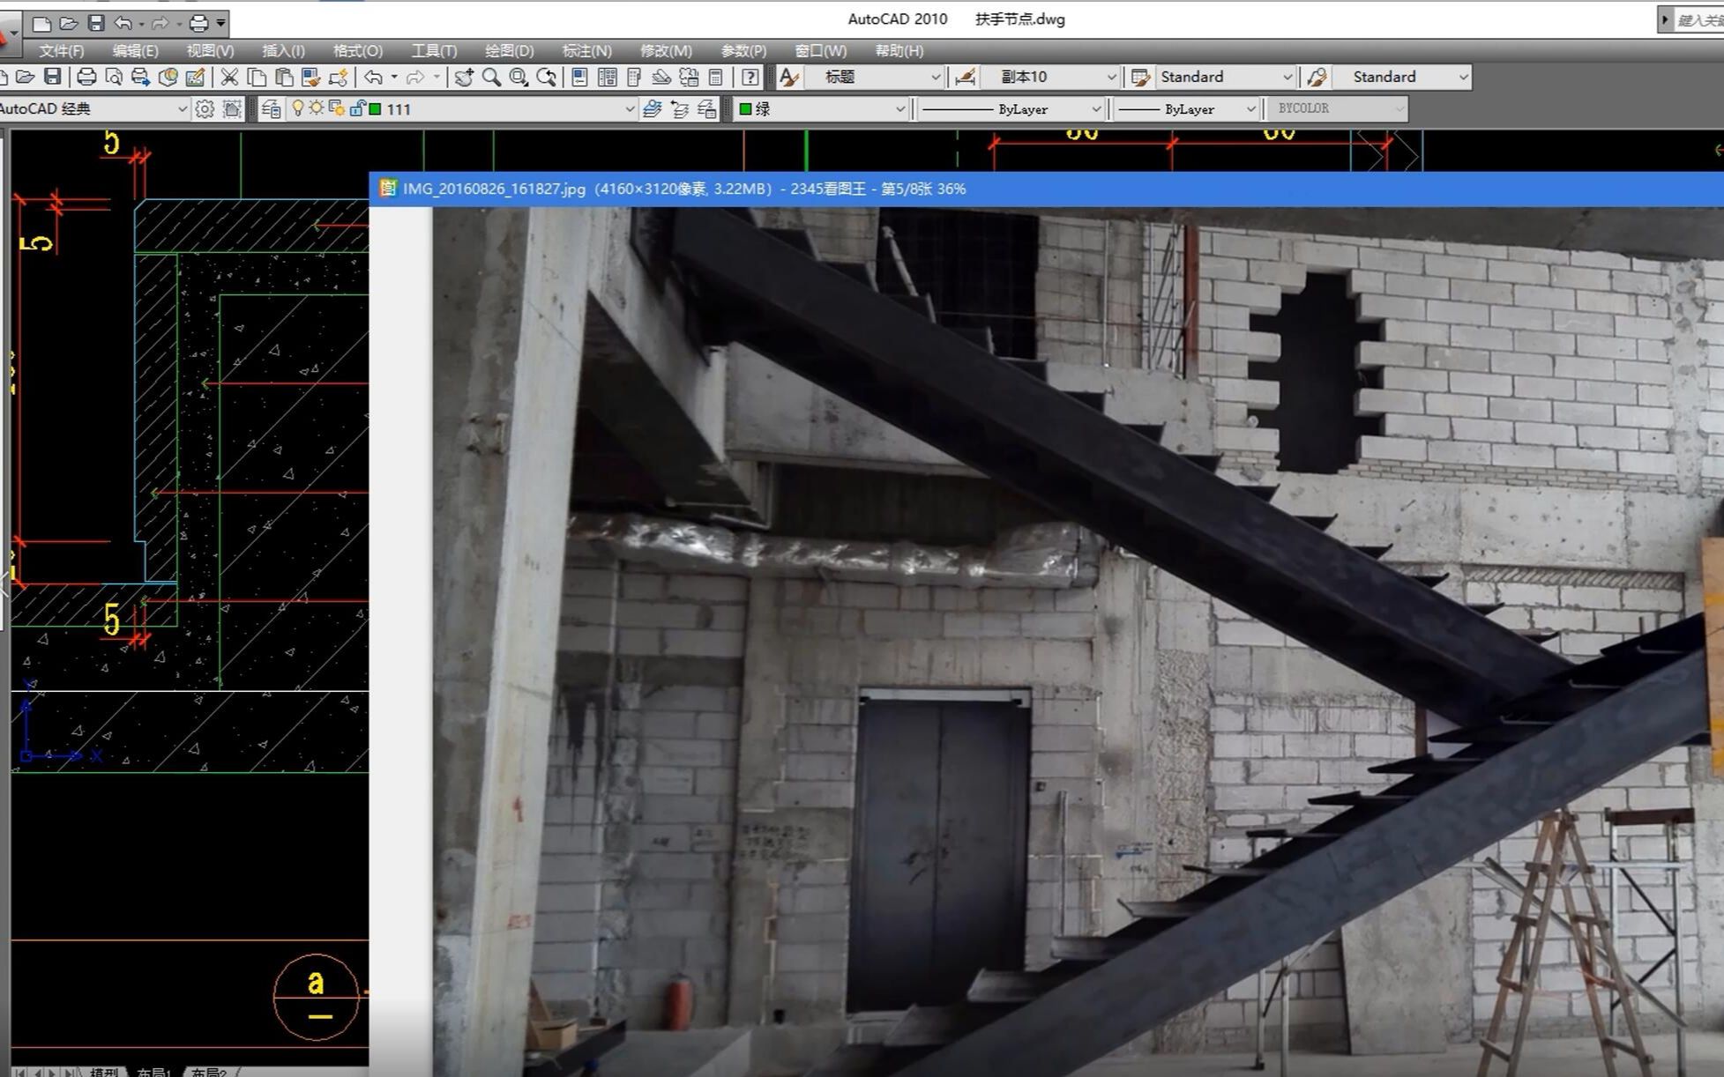Click the Text Style icon
This screenshot has width=1724, height=1077.
(x=789, y=78)
